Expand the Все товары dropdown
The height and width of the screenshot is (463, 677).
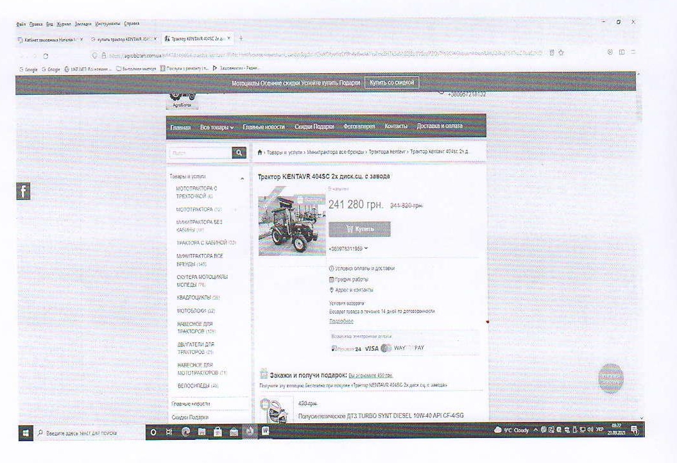[217, 127]
